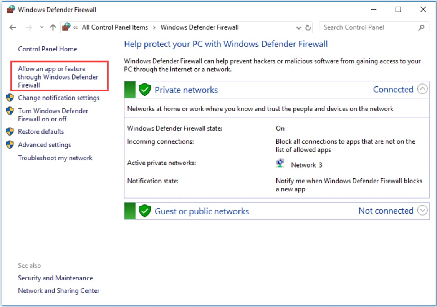This screenshot has width=437, height=307.
Task: Click the Network 3 network icon
Action: point(280,163)
